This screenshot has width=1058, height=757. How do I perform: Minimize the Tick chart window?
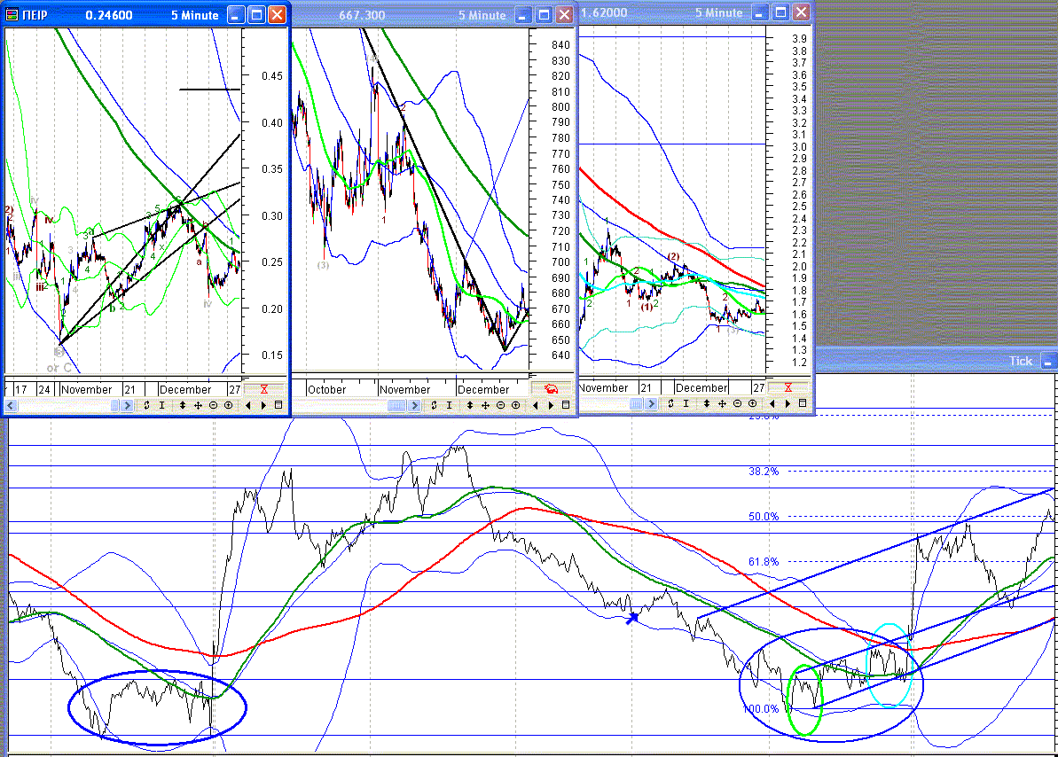[x=1048, y=361]
